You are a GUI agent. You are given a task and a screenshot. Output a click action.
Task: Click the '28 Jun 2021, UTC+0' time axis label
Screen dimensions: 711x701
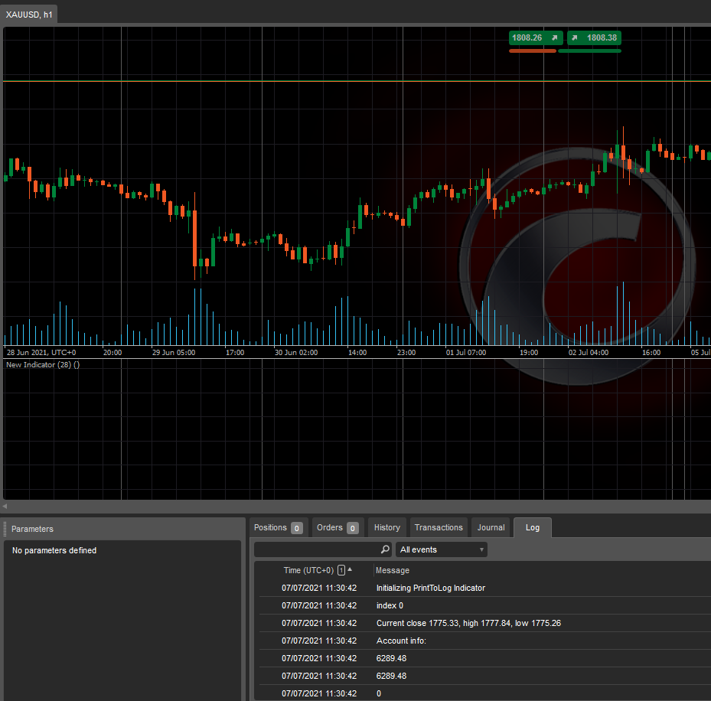tap(41, 352)
